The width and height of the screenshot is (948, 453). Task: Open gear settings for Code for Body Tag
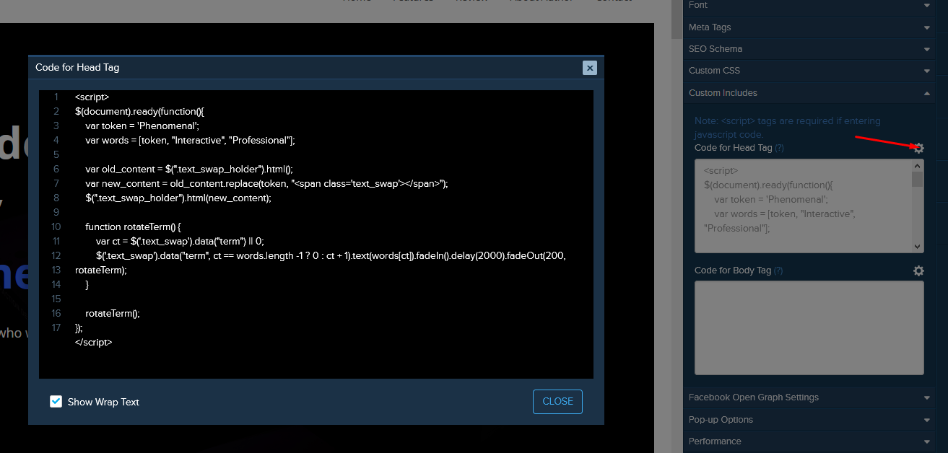click(918, 271)
